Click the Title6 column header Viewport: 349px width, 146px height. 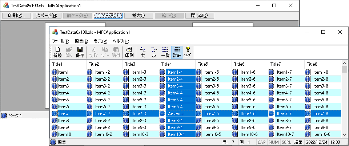pyautogui.click(x=250, y=64)
